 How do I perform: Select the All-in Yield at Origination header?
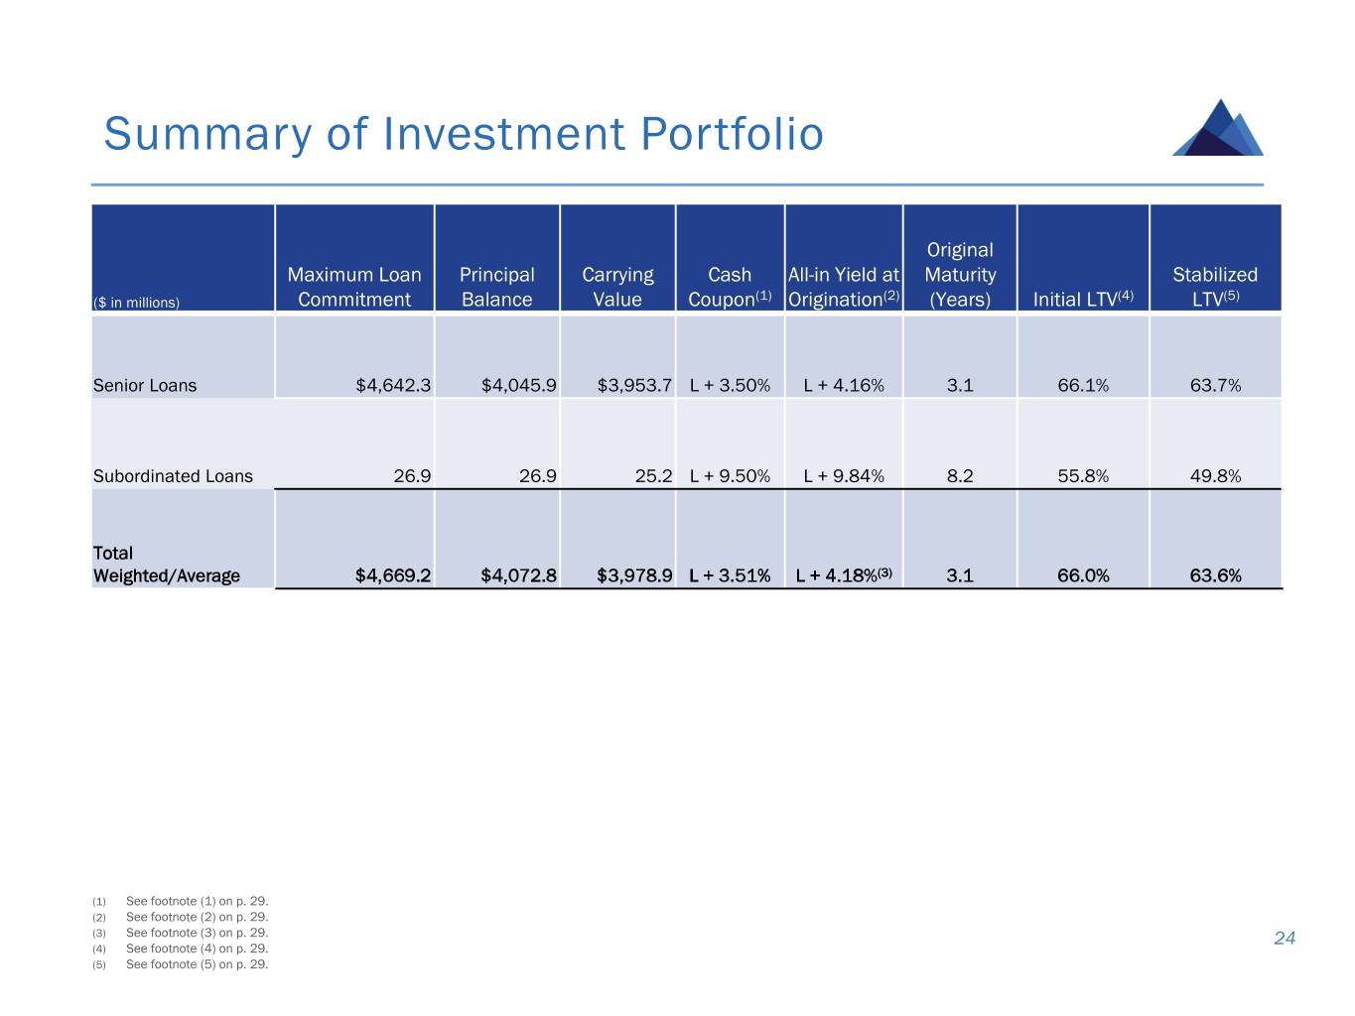click(x=844, y=287)
